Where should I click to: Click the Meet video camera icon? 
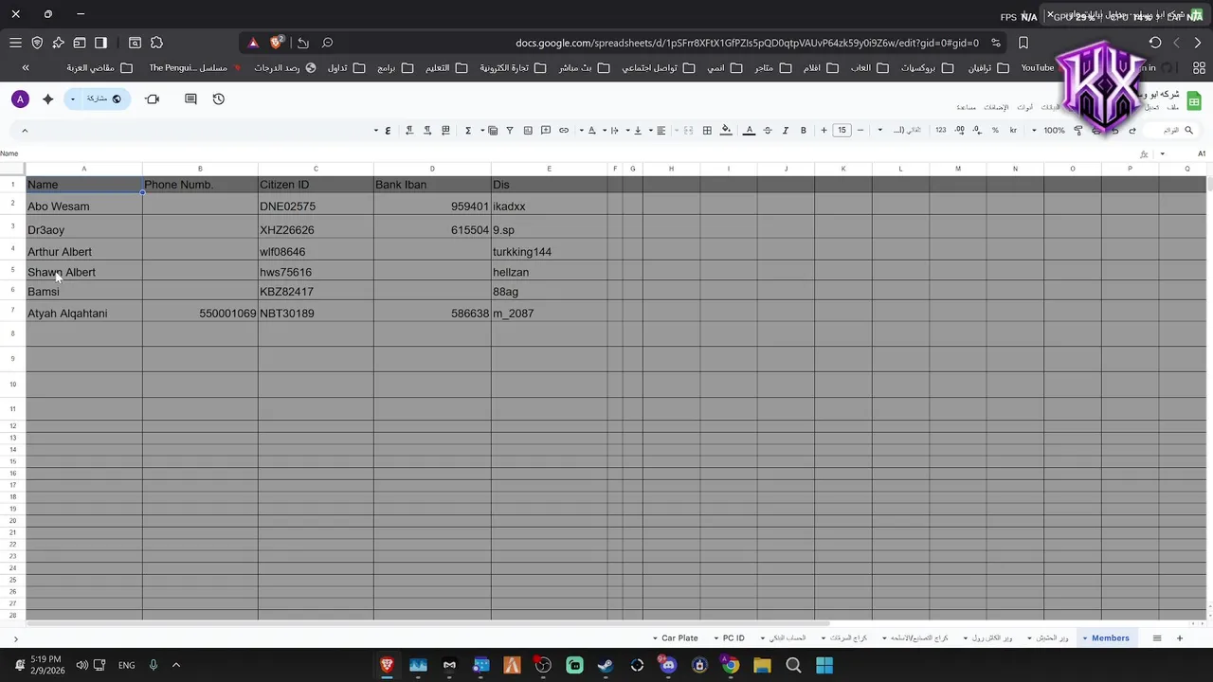153,99
